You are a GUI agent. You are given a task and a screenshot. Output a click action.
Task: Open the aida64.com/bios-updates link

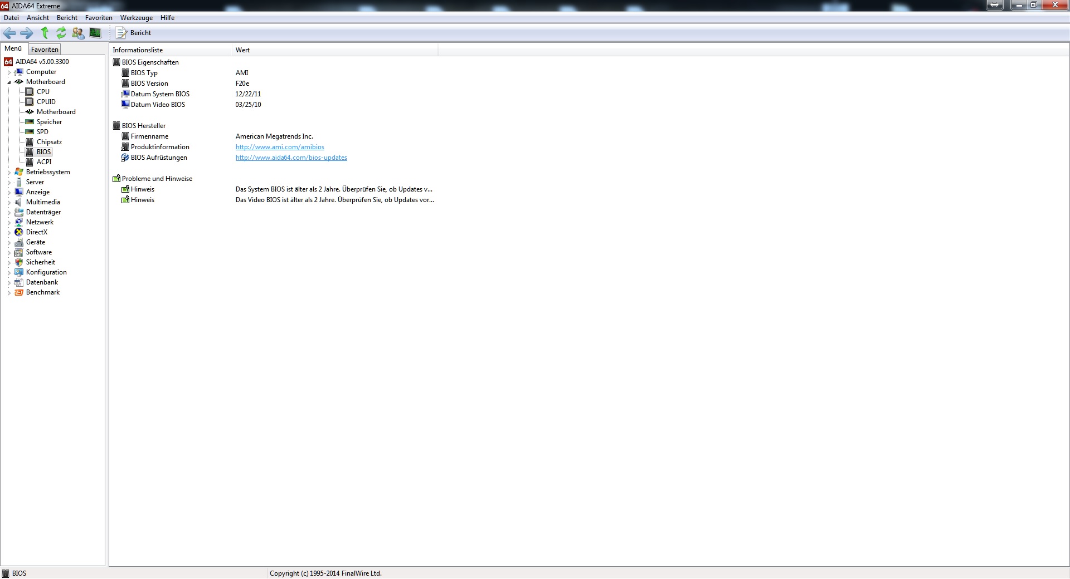(x=291, y=158)
